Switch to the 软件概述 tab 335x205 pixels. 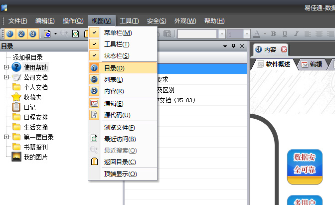coord(277,64)
